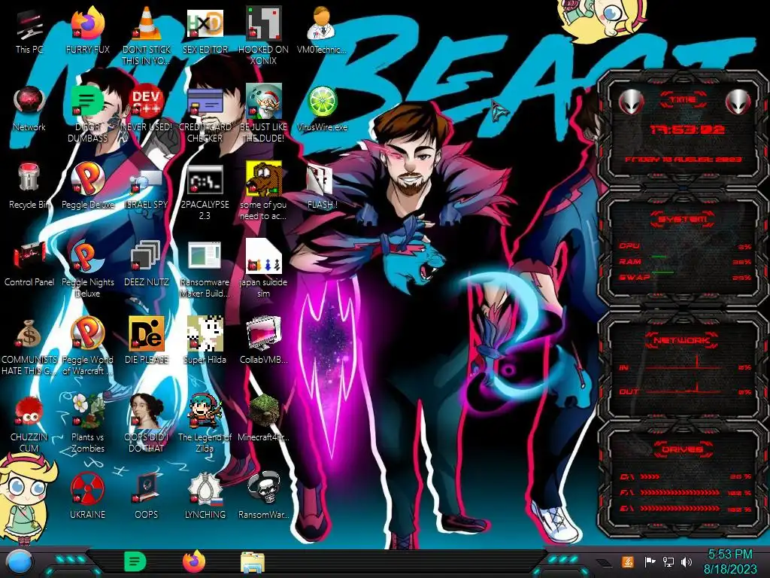Open the Firefox icon in the top row
This screenshot has height=578, width=770.
coord(87,30)
